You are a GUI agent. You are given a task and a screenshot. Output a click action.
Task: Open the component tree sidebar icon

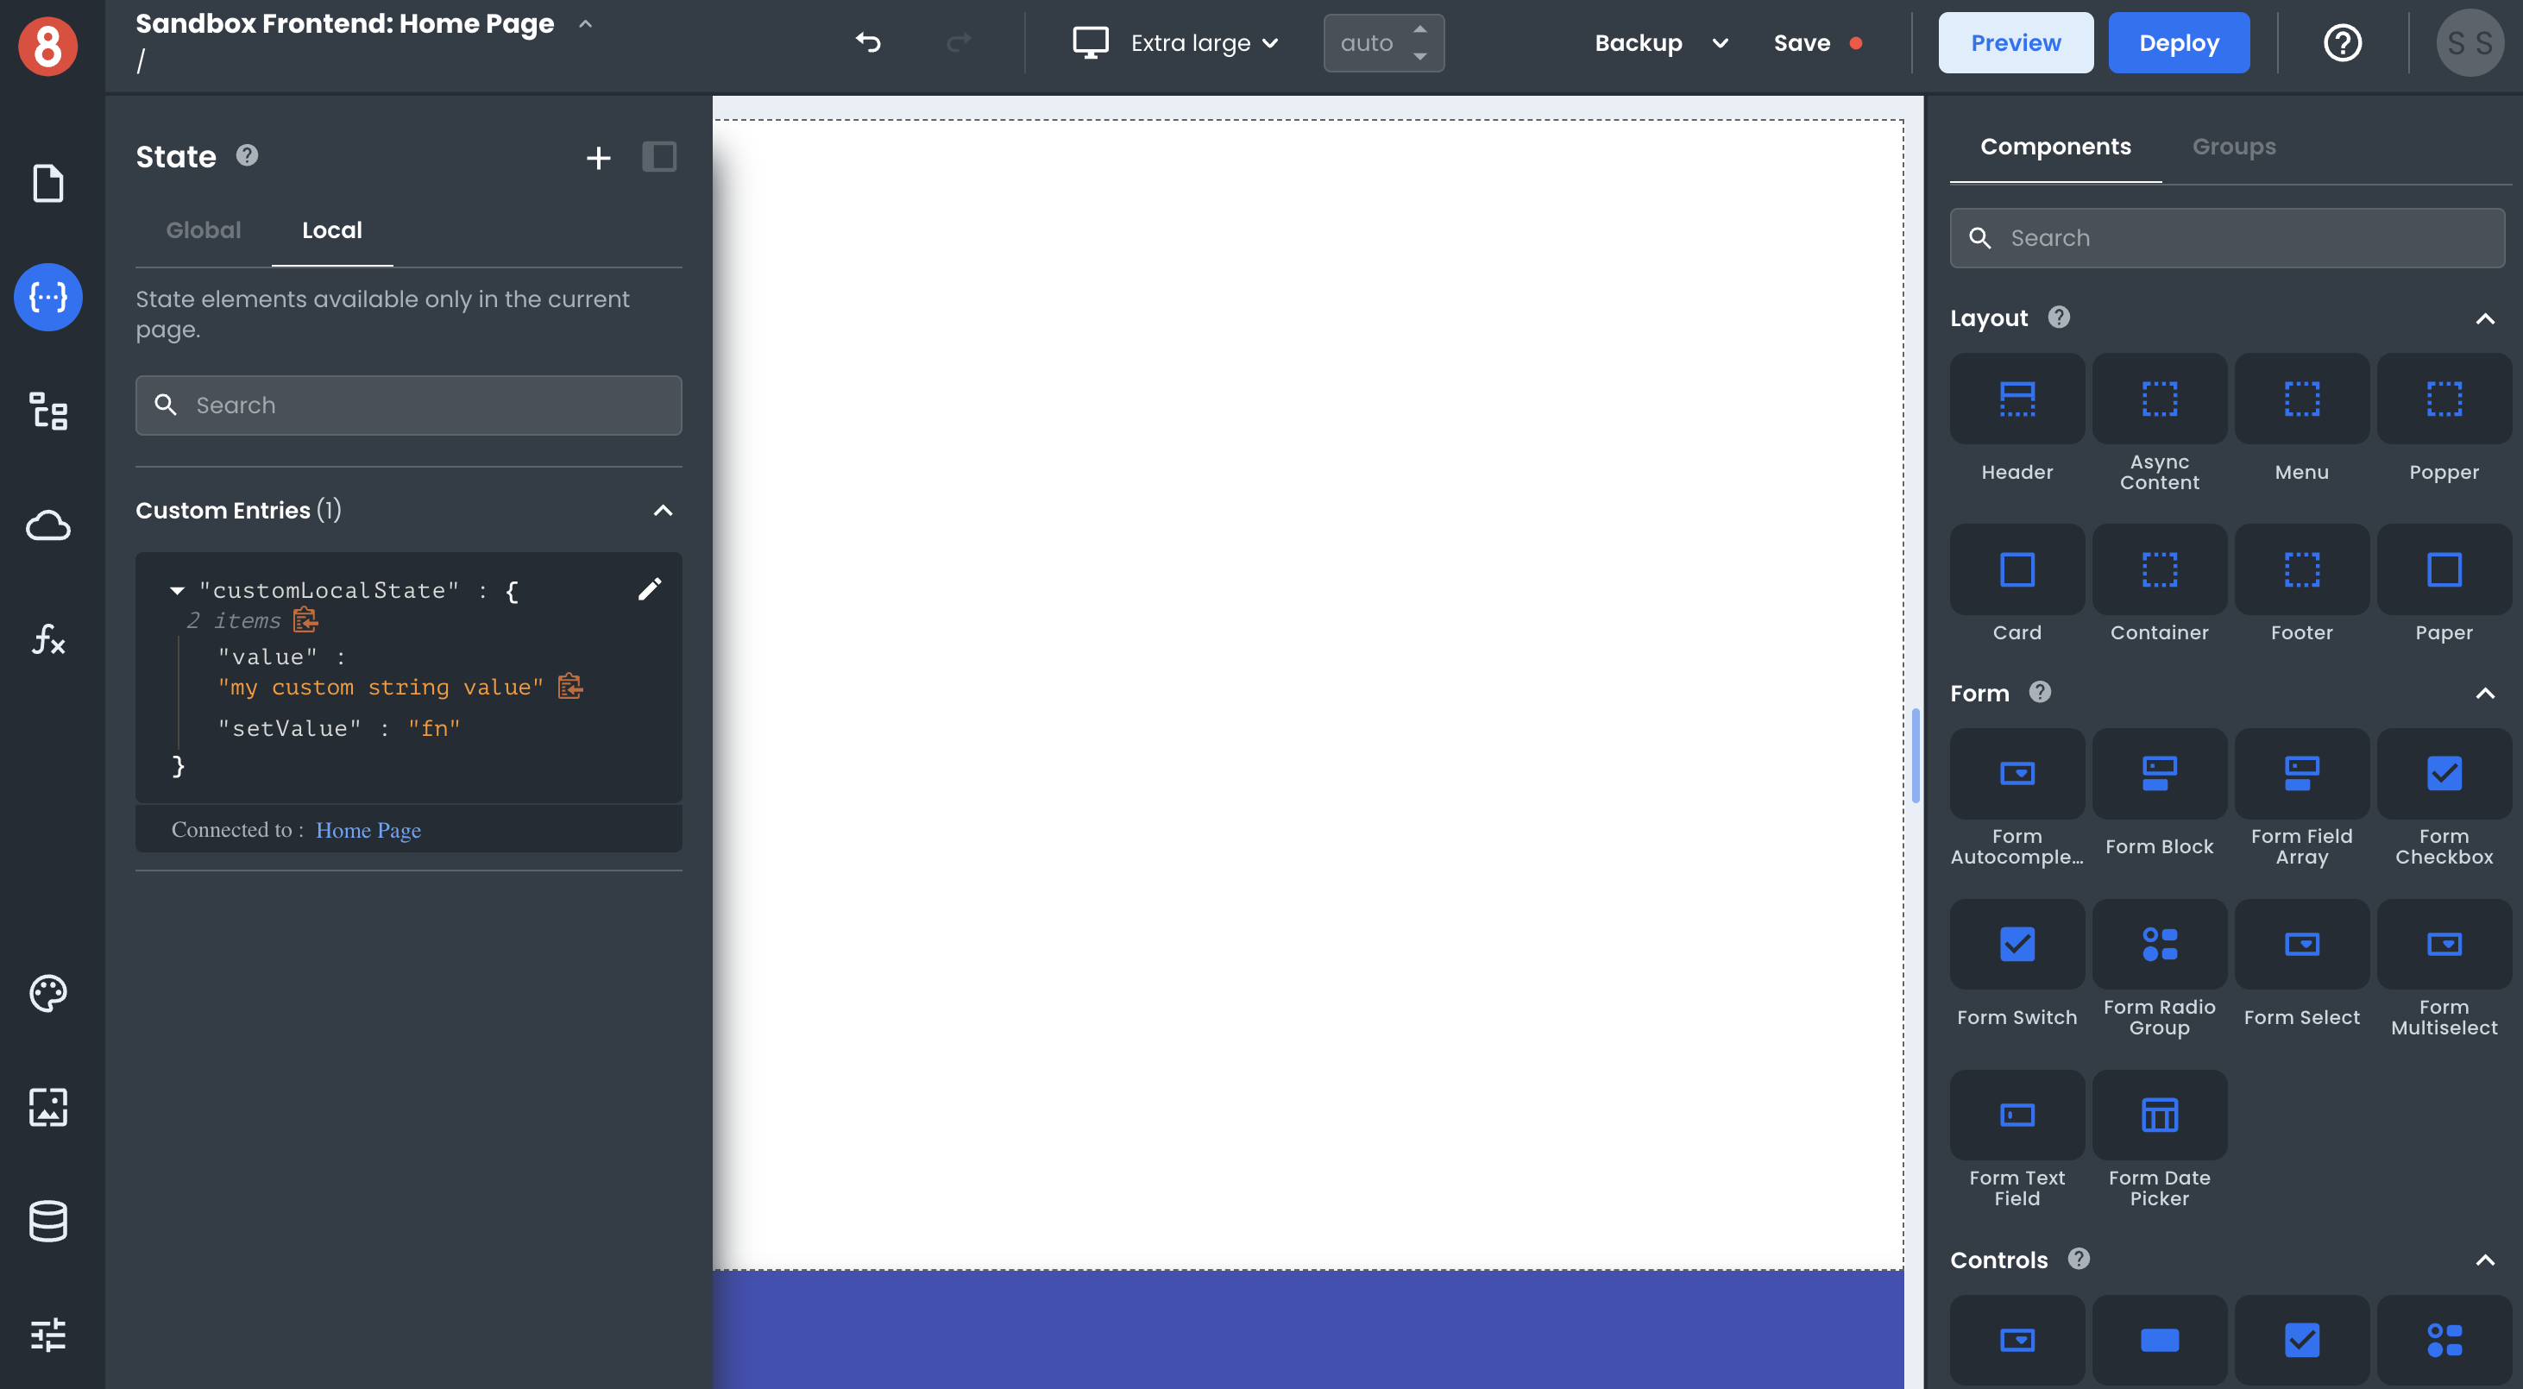point(47,411)
